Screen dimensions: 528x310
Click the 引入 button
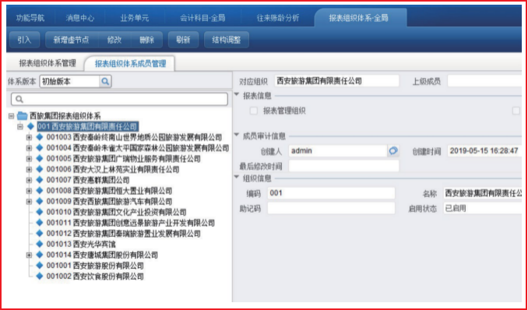coord(25,40)
